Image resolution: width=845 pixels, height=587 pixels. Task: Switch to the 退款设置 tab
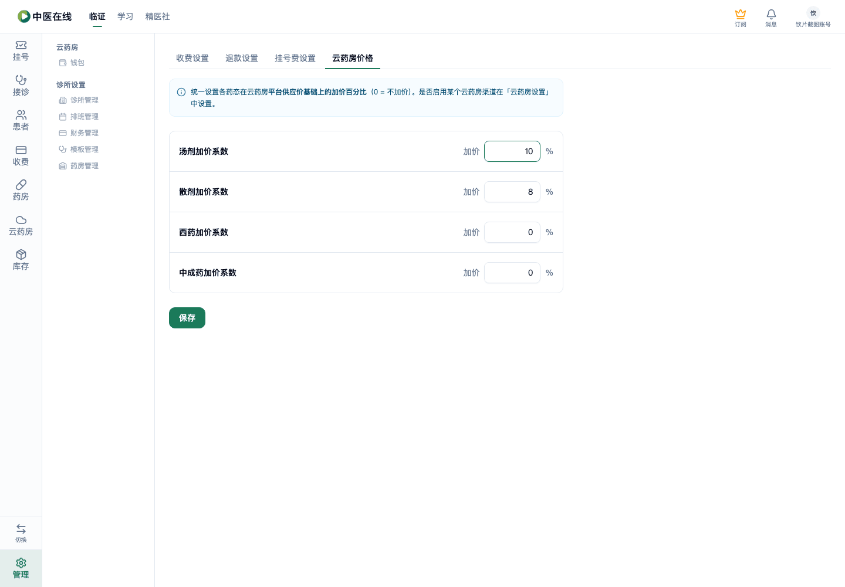coord(242,58)
